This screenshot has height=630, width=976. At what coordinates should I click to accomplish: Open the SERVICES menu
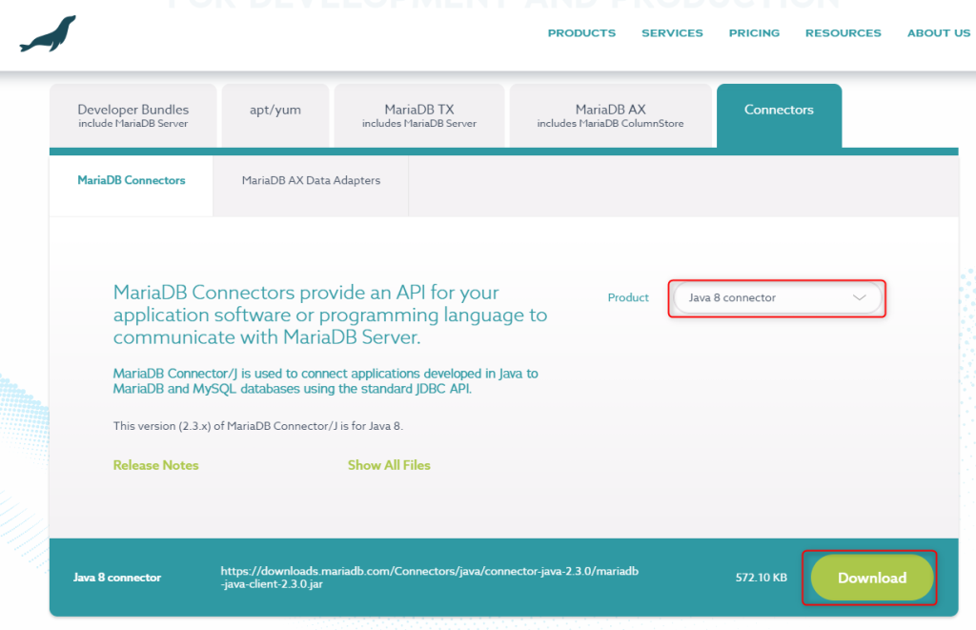pyautogui.click(x=672, y=33)
